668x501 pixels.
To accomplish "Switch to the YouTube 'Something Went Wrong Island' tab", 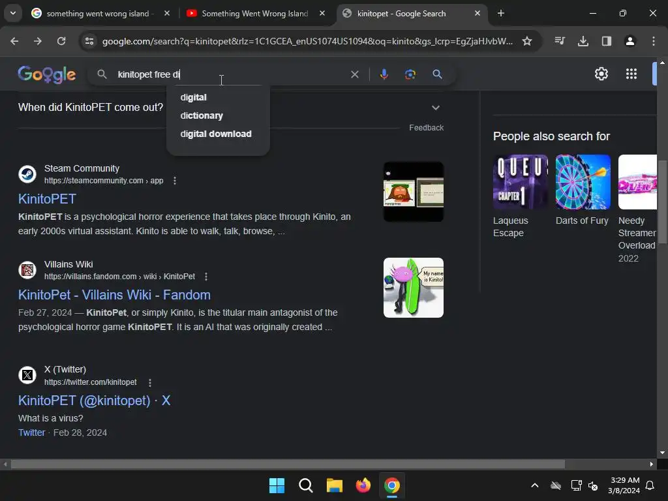I will click(x=254, y=13).
